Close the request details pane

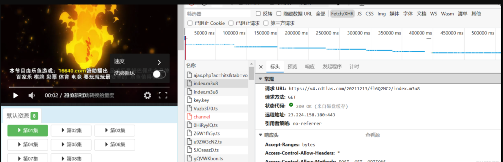(261, 67)
